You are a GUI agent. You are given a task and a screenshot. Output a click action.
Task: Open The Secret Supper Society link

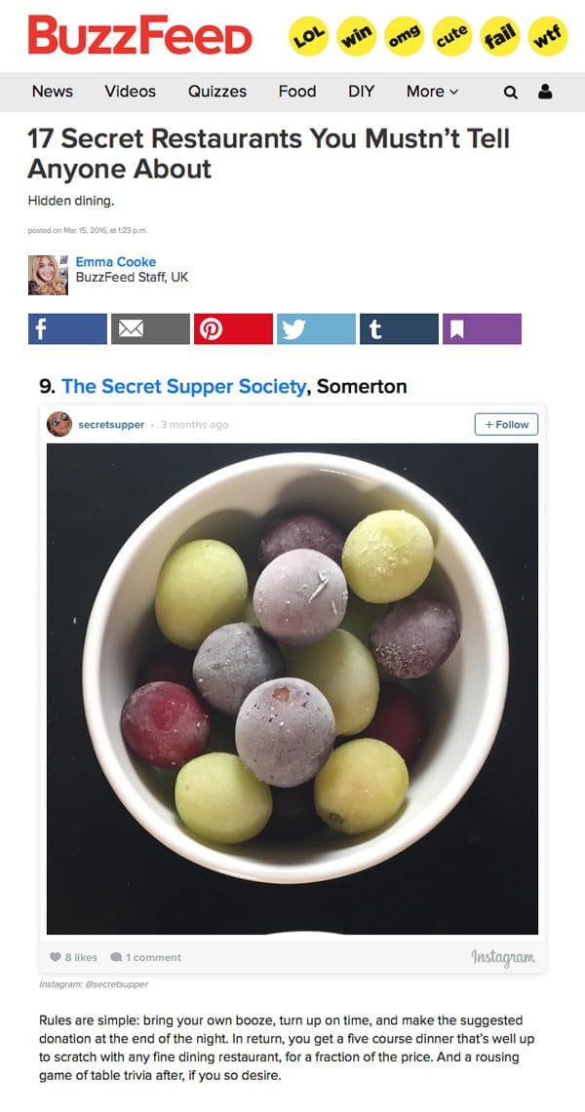(184, 387)
